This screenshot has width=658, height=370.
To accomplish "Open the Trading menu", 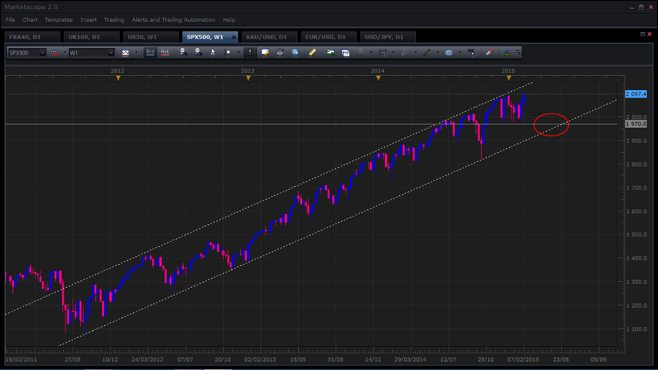I will click(x=114, y=20).
